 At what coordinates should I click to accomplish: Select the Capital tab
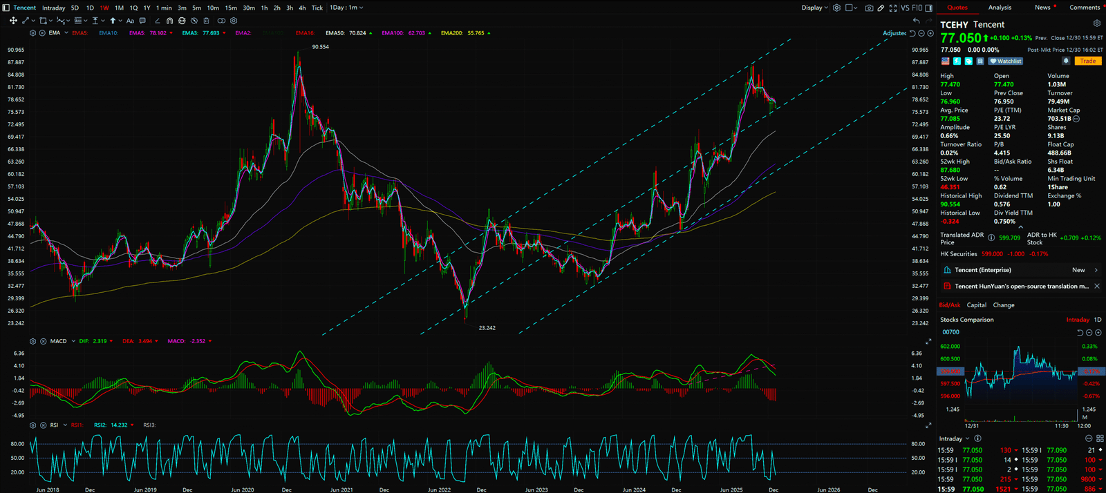click(x=976, y=305)
